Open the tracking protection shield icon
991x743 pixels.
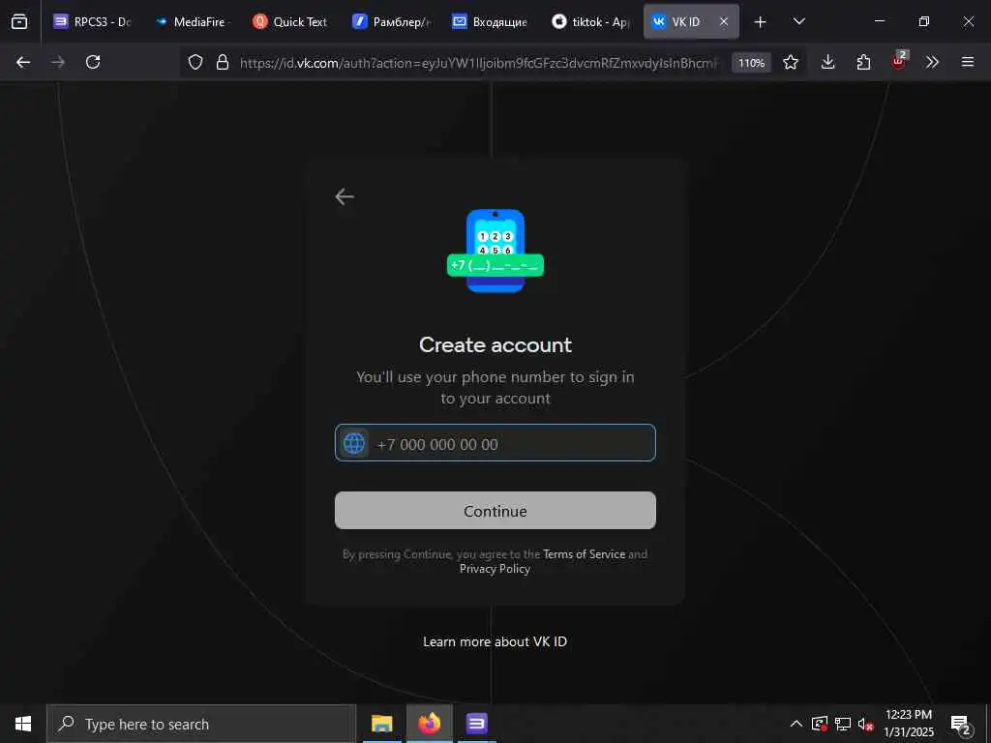click(x=195, y=62)
